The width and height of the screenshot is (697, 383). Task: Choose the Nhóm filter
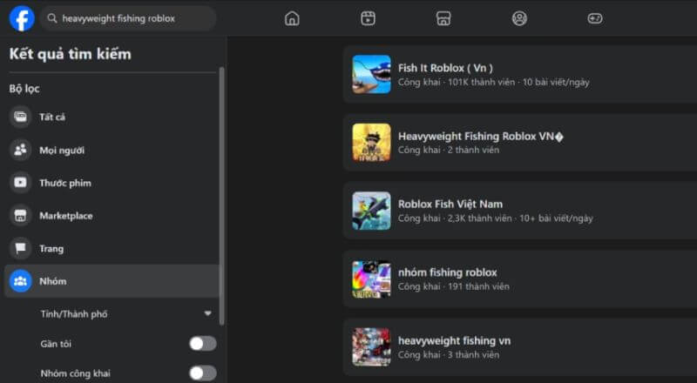pyautogui.click(x=52, y=281)
